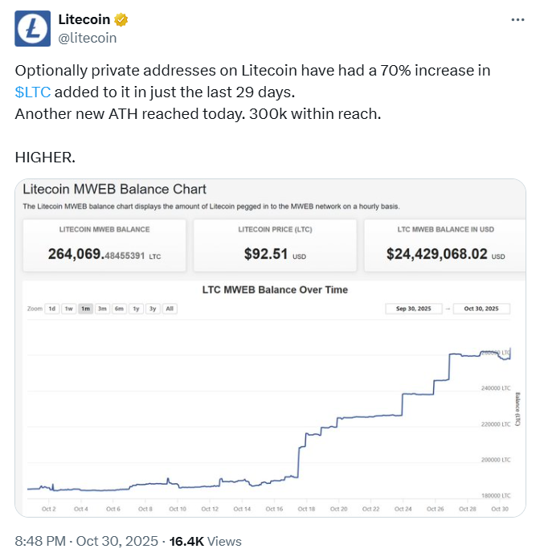Switch chart zoom to 6m

[119, 309]
